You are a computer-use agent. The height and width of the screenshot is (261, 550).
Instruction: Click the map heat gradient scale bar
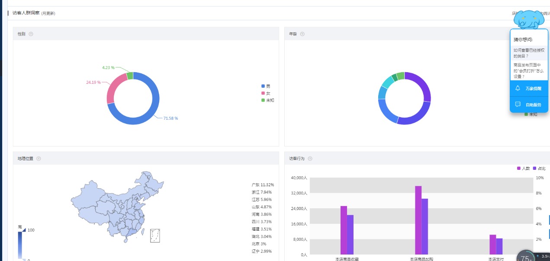click(x=20, y=245)
